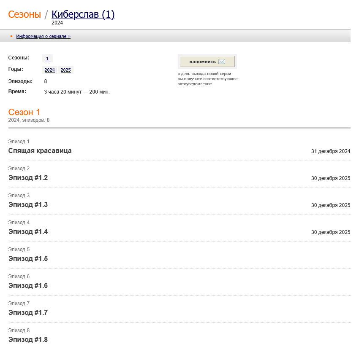Click the Сезон 1 section heading
The image size is (359, 349).
coord(24,112)
